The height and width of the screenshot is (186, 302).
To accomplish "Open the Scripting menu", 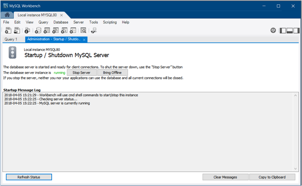I will pos(110,22).
